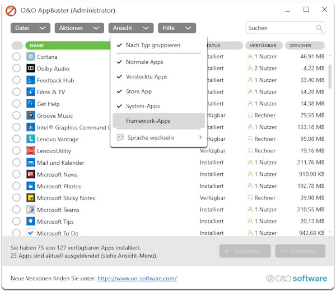Image resolution: width=336 pixels, height=291 pixels.
Task: Click the Microsoft Photos app icon
Action: click(31, 186)
